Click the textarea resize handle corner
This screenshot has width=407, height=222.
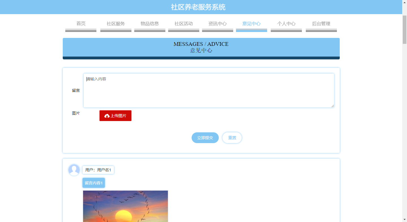[x=332, y=106]
